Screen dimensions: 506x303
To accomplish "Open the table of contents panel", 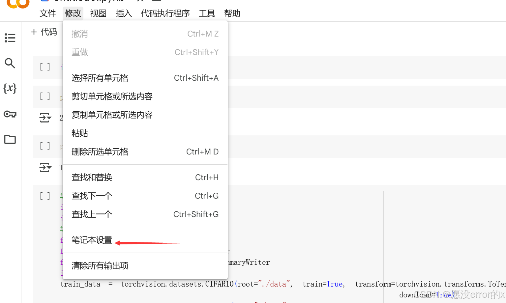I will coord(10,38).
